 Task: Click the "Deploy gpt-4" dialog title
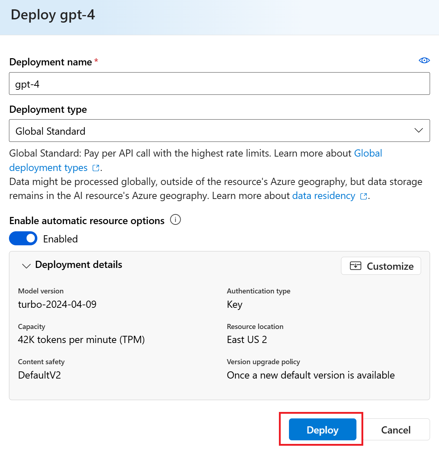pyautogui.click(x=52, y=15)
